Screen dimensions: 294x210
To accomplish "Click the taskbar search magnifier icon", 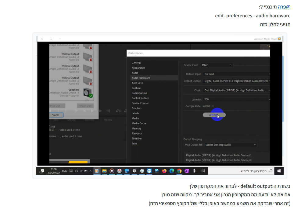I will (271, 171).
